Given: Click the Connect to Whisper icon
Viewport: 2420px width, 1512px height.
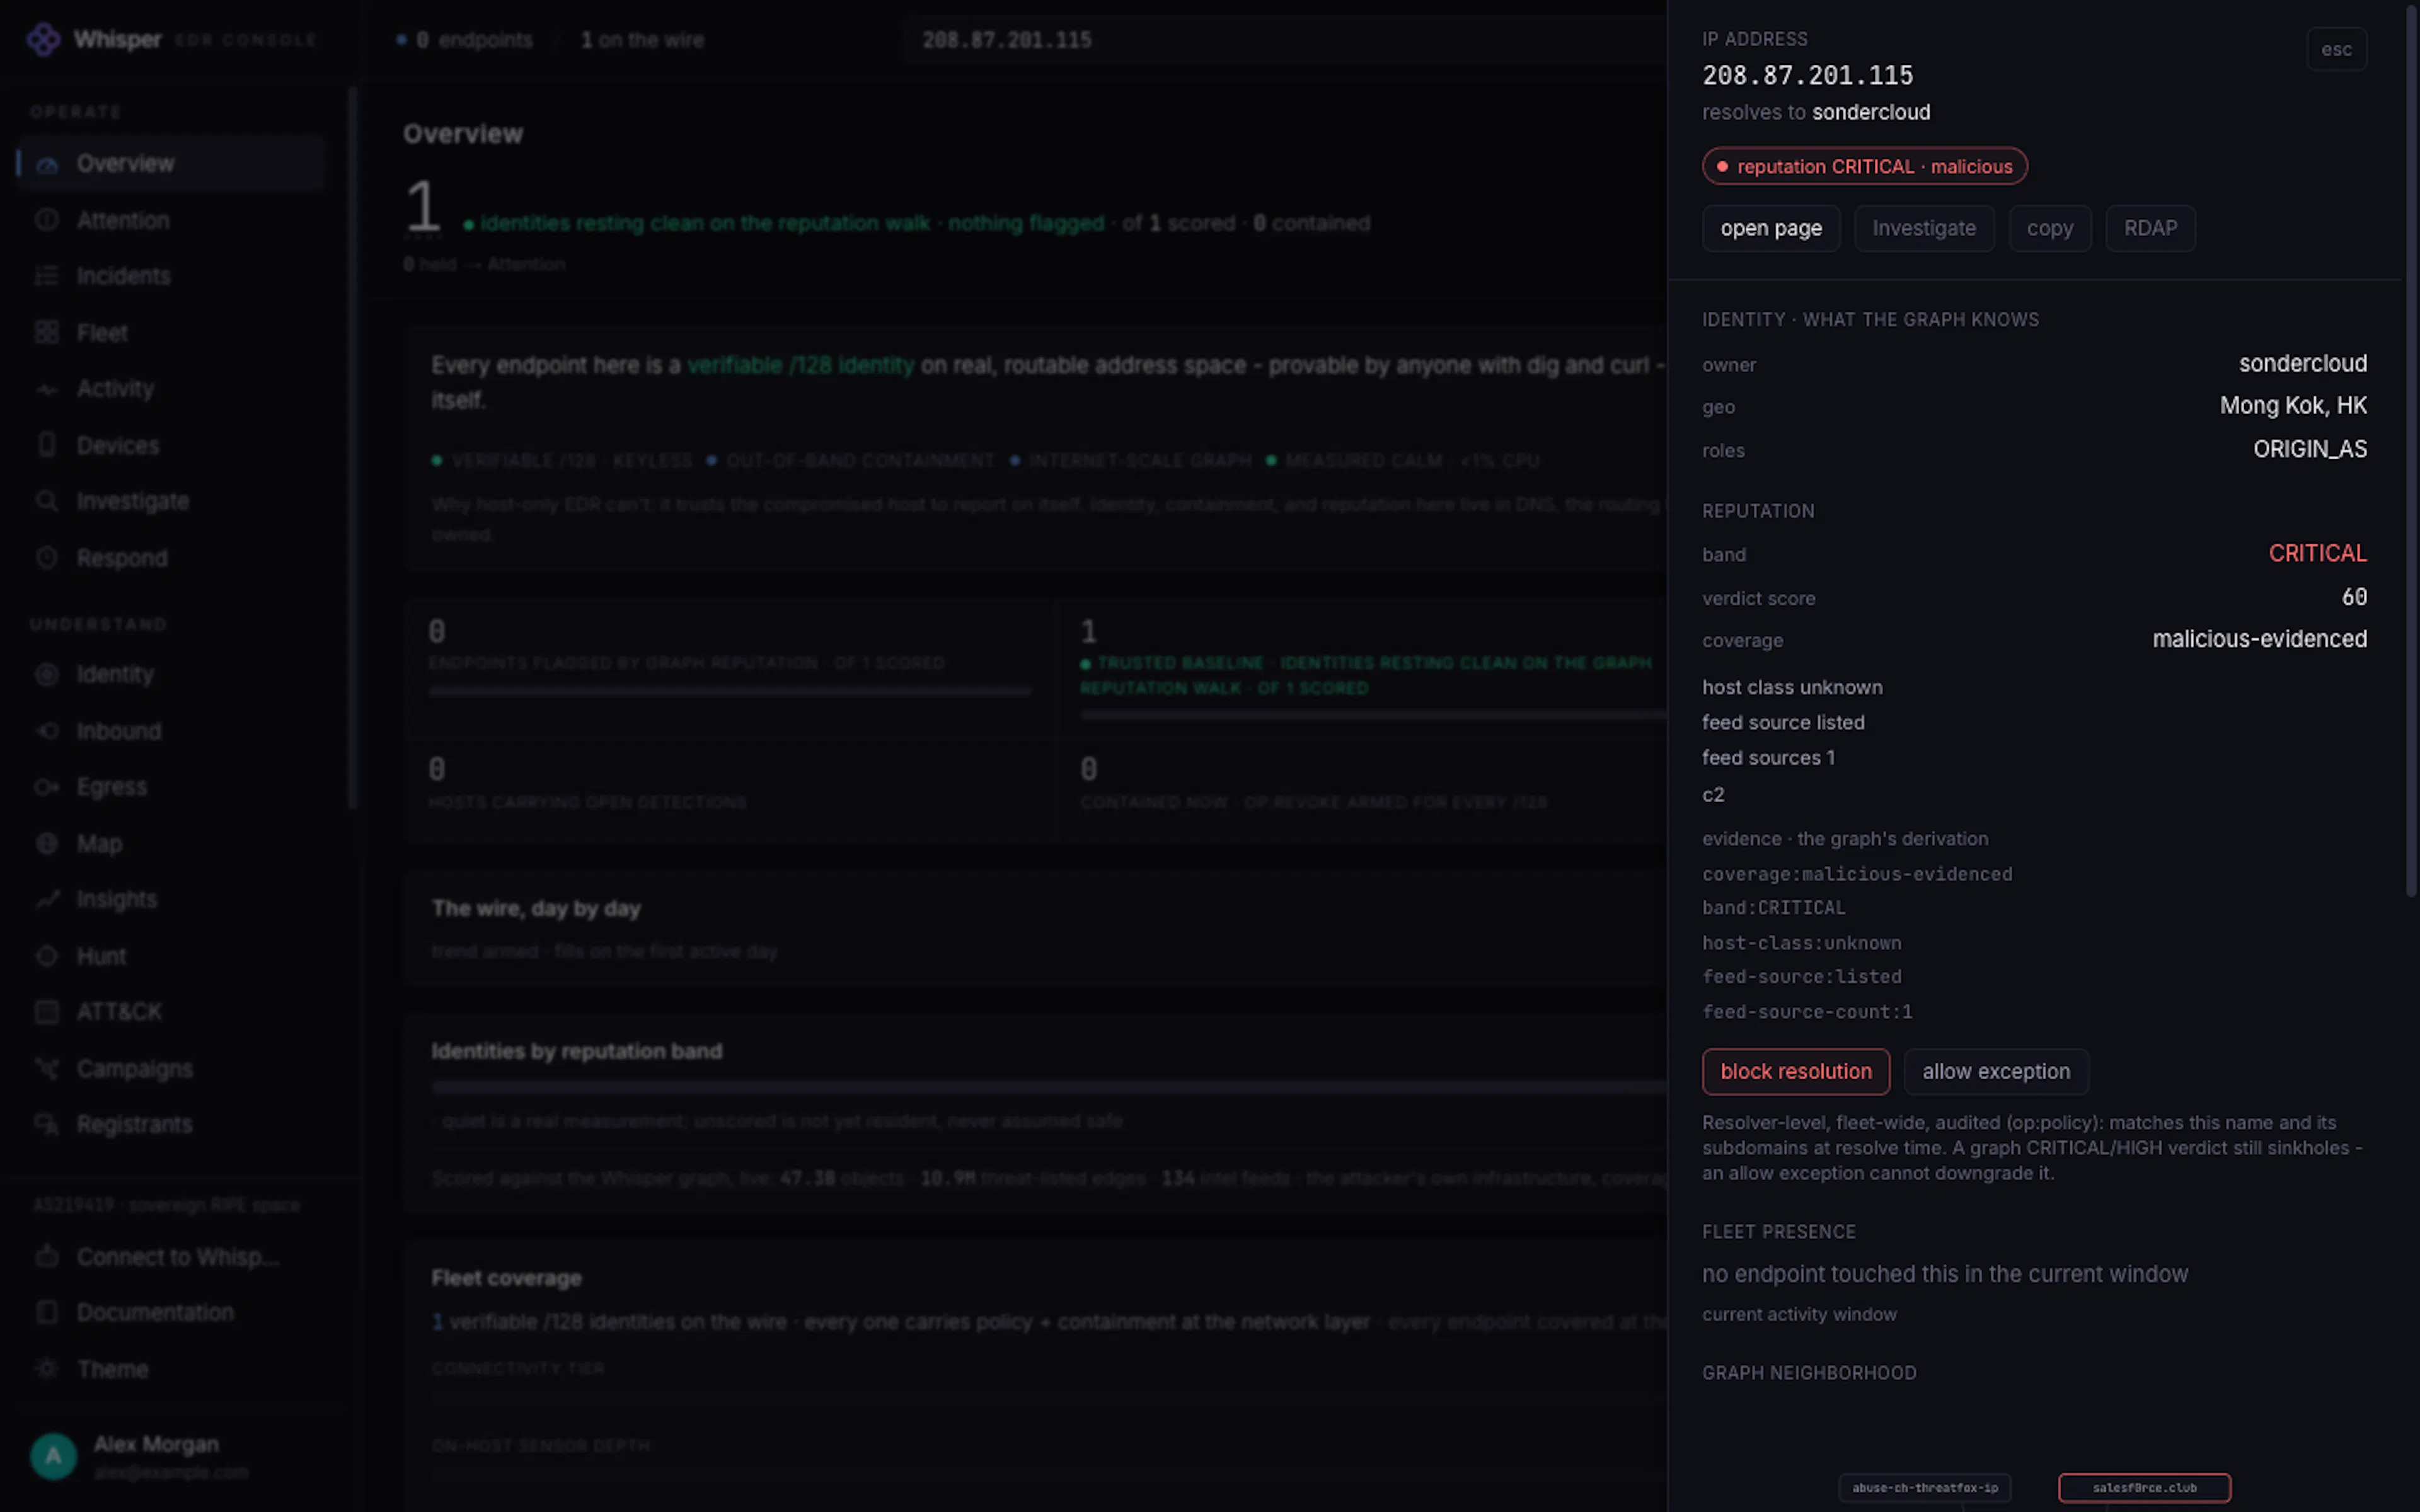Looking at the screenshot, I should click(47, 1257).
